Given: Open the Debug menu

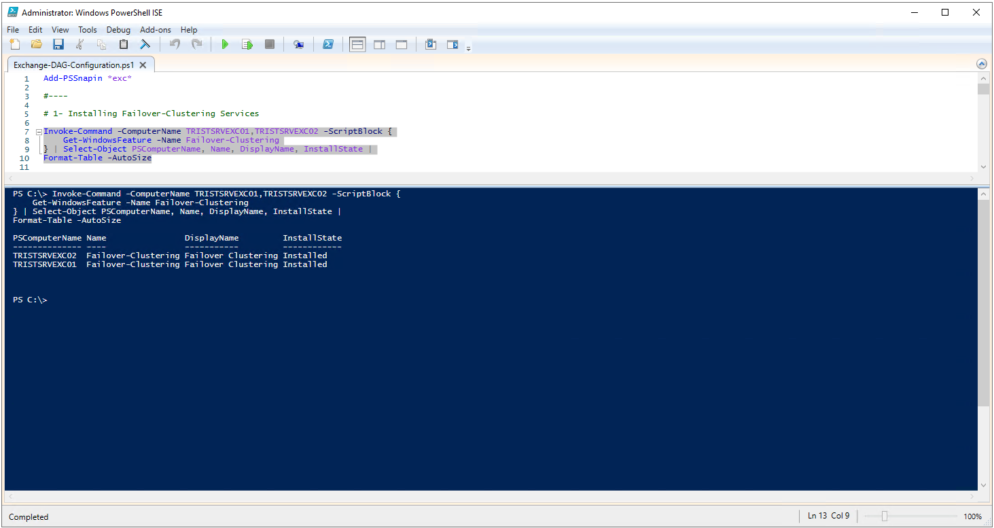Looking at the screenshot, I should 118,30.
